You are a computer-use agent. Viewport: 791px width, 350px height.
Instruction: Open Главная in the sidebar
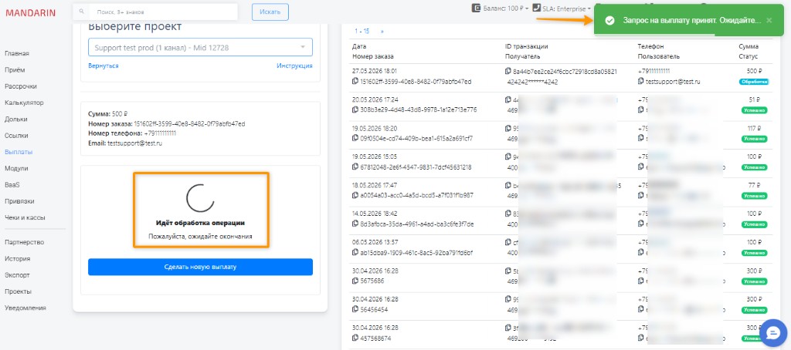(17, 53)
